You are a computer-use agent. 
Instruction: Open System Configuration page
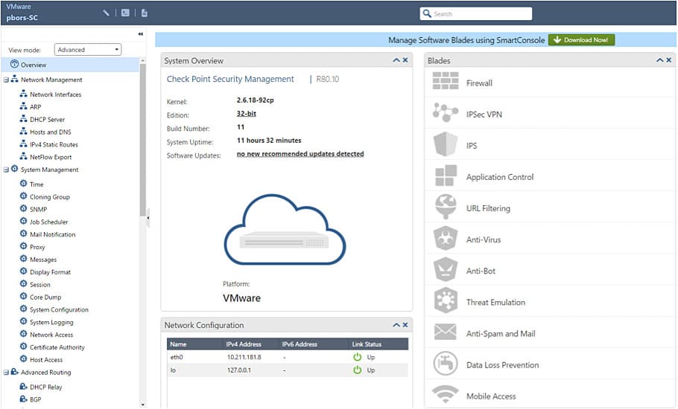(x=59, y=309)
